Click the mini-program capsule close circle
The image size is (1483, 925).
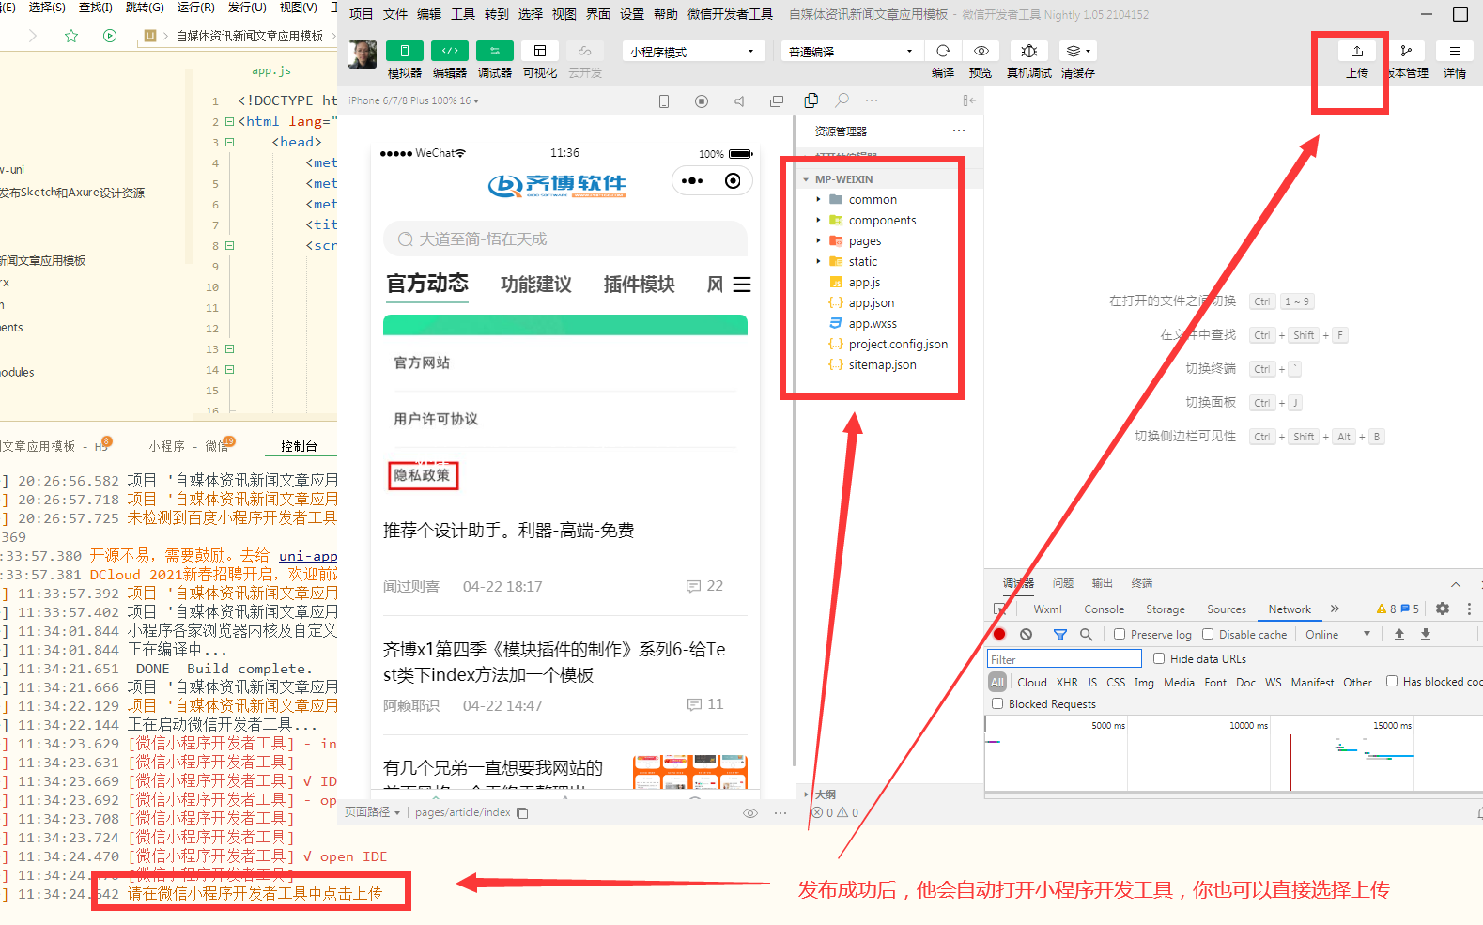click(x=733, y=181)
